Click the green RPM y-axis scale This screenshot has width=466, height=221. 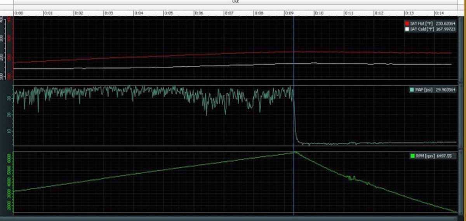pyautogui.click(x=10, y=182)
